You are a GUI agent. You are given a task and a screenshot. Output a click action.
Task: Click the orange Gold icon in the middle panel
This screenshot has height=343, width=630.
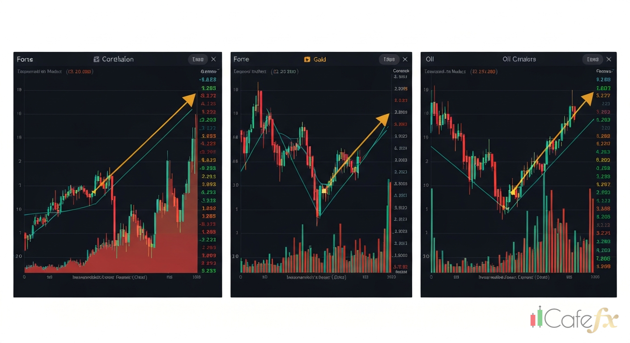click(x=307, y=59)
